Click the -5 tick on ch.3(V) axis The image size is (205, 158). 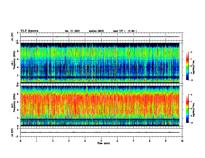(x=17, y=137)
